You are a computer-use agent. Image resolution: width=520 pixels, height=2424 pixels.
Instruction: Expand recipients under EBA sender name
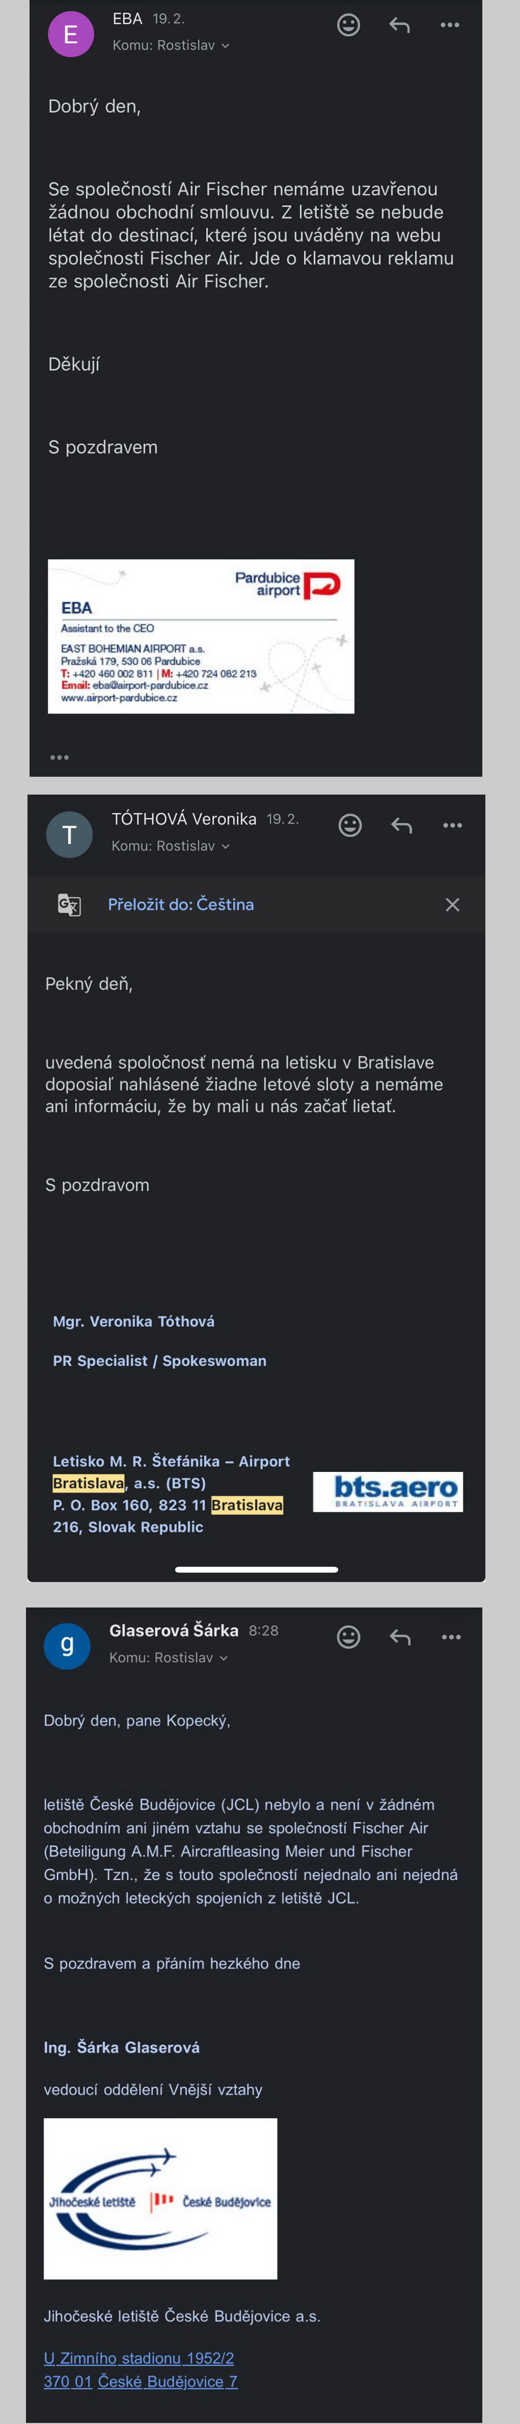(x=171, y=45)
